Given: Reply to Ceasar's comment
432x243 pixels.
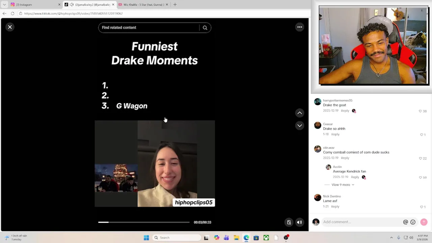Looking at the screenshot, I should [x=335, y=134].
